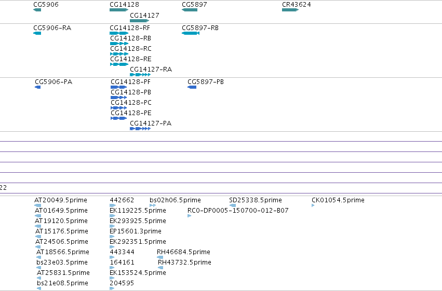442x291 pixels.
Task: Click the CG14128-RE transcript glyph
Action: pyautogui.click(x=119, y=64)
